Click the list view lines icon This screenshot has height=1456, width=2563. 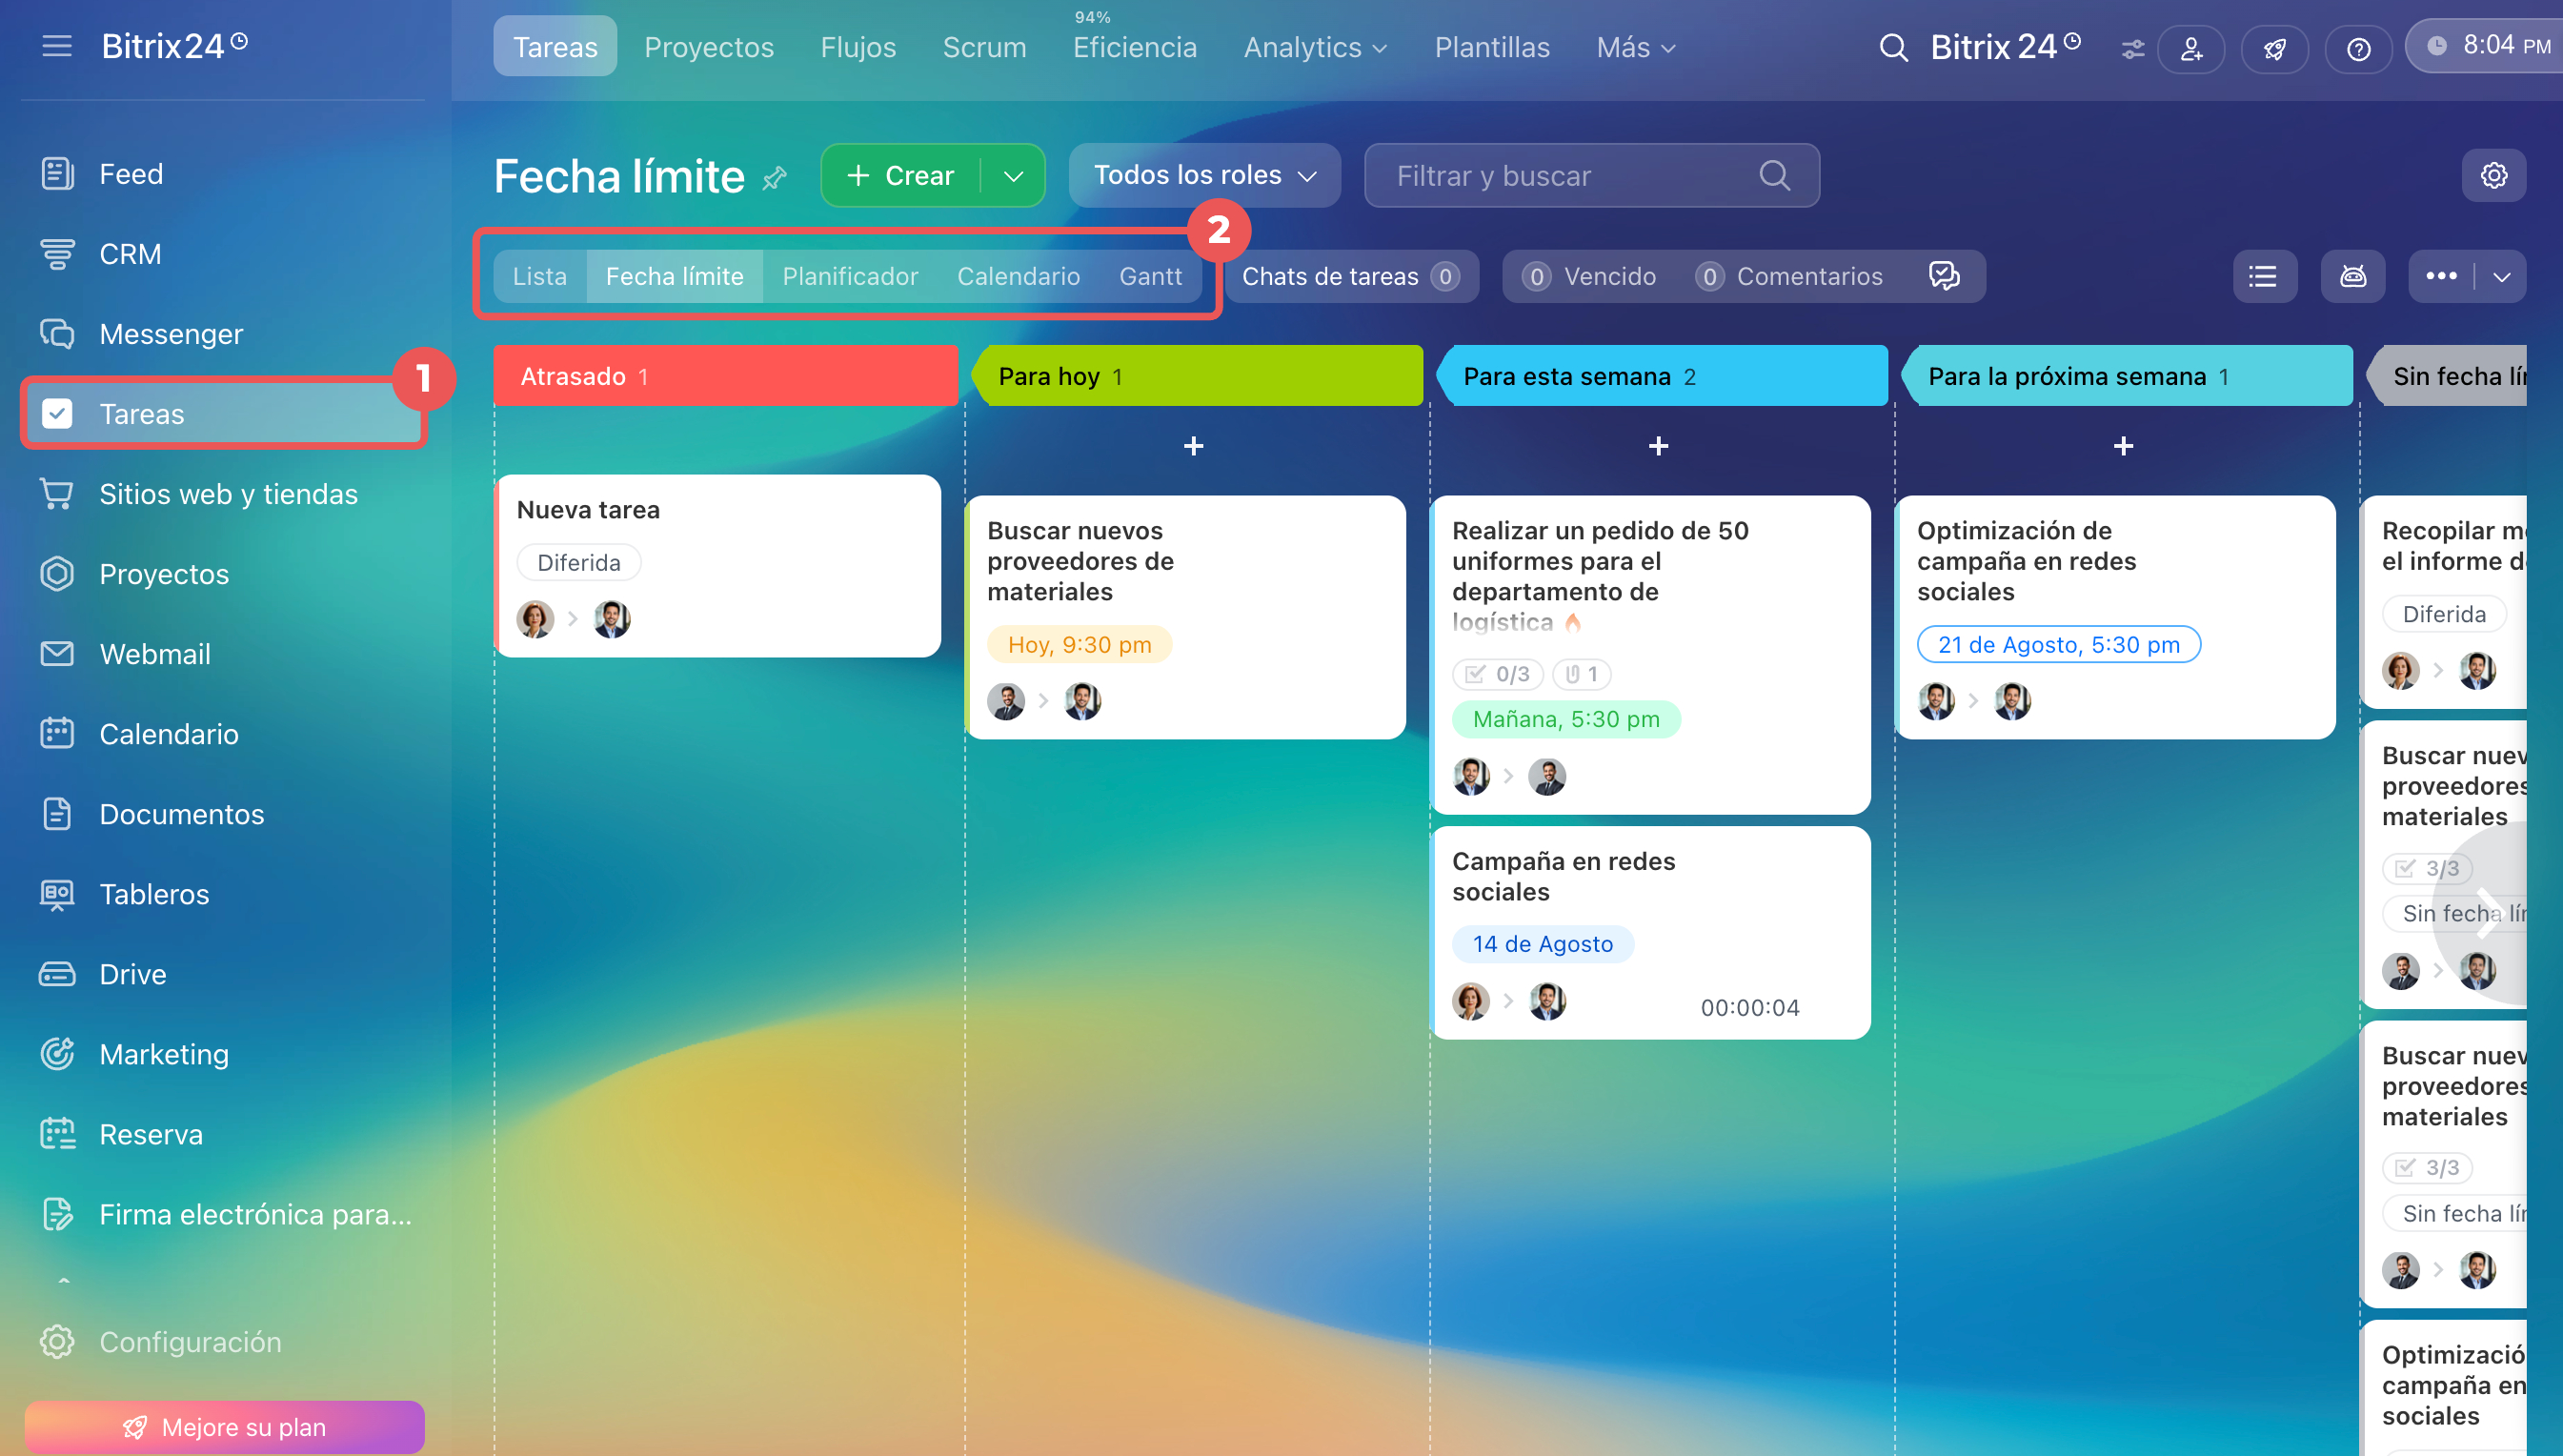2264,276
